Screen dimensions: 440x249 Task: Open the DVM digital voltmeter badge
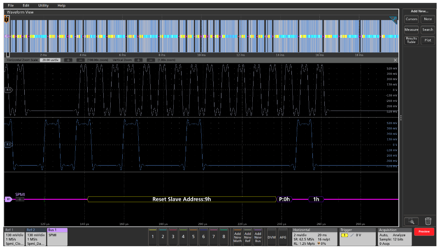click(x=271, y=236)
